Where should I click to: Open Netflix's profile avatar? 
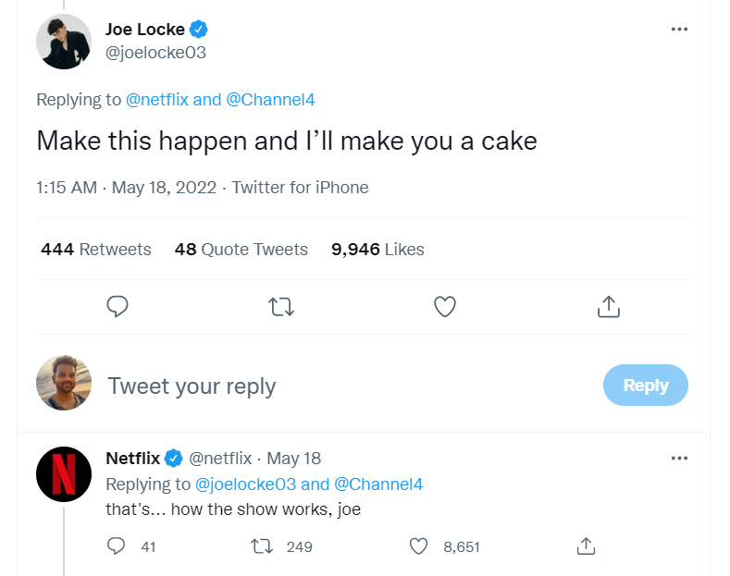[x=64, y=473]
